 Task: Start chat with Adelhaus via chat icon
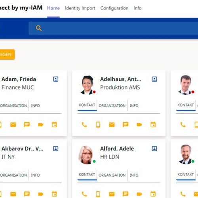(126, 124)
